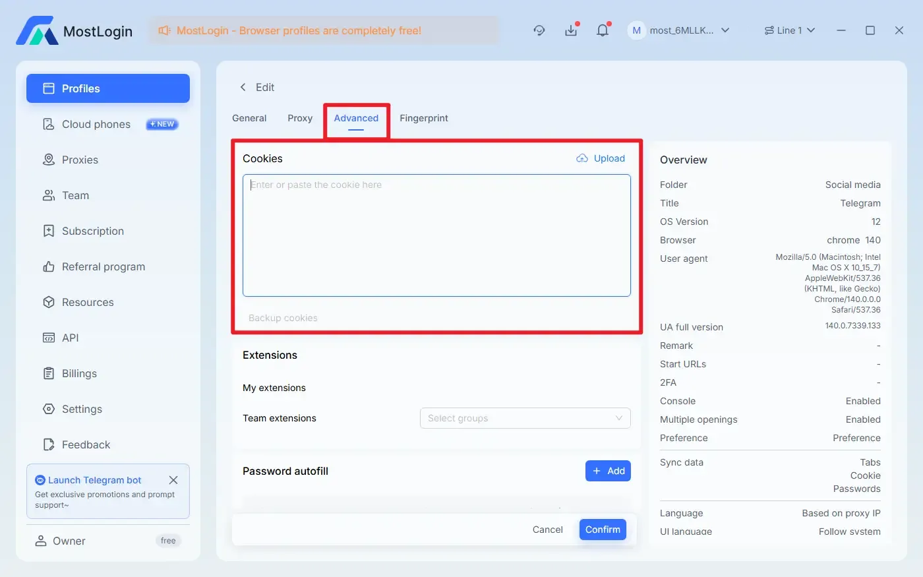Open the Feedback section
This screenshot has width=923, height=577.
coord(84,444)
